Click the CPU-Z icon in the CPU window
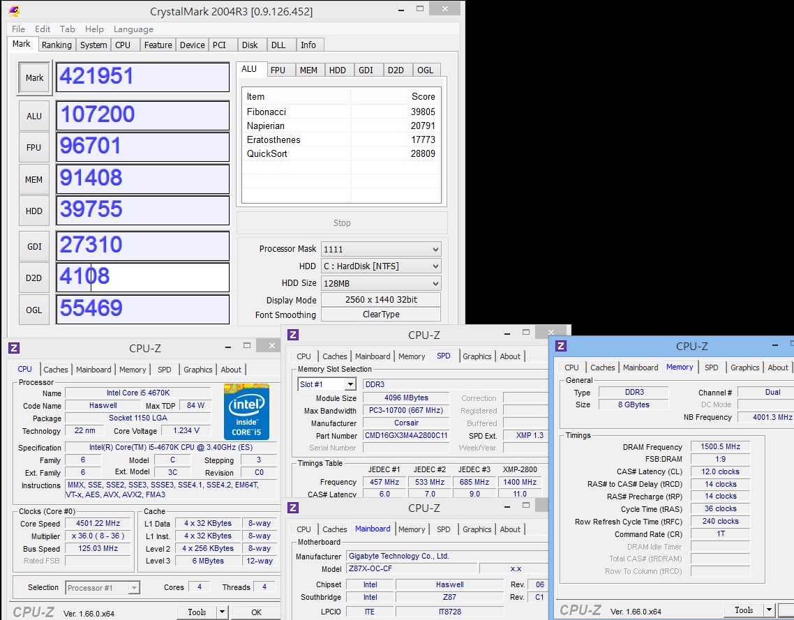The image size is (794, 620). pyautogui.click(x=14, y=348)
